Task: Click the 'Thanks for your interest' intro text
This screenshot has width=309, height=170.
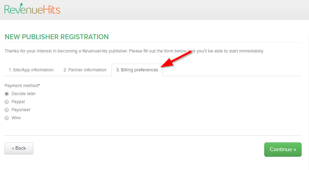Action: pyautogui.click(x=134, y=51)
